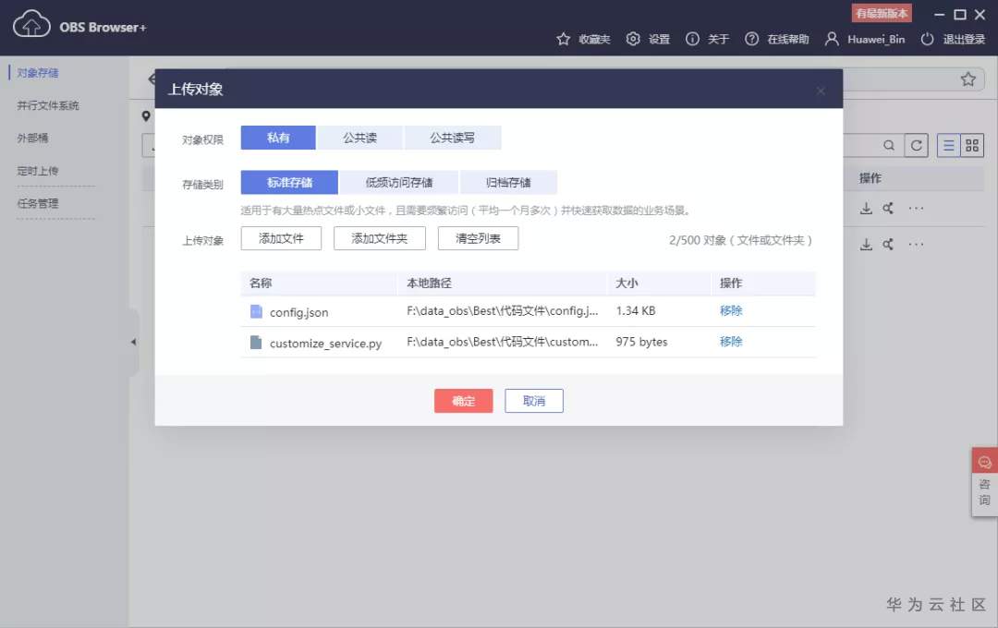This screenshot has width=998, height=628.
Task: Collapse the left sidebar arrow handle
Action: (134, 342)
